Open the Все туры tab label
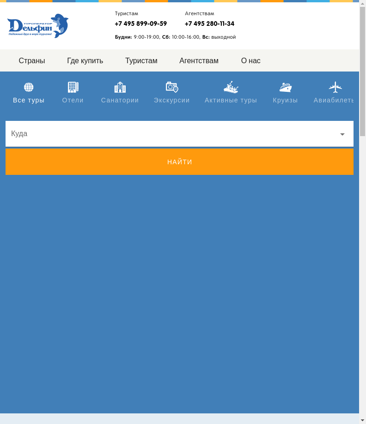Image resolution: width=366 pixels, height=424 pixels. pos(29,100)
